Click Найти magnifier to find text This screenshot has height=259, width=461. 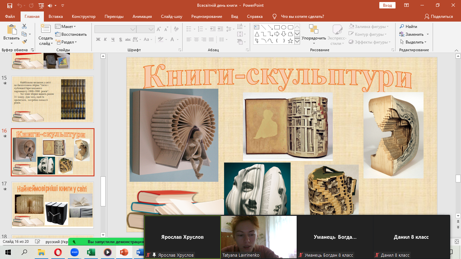coord(402,26)
